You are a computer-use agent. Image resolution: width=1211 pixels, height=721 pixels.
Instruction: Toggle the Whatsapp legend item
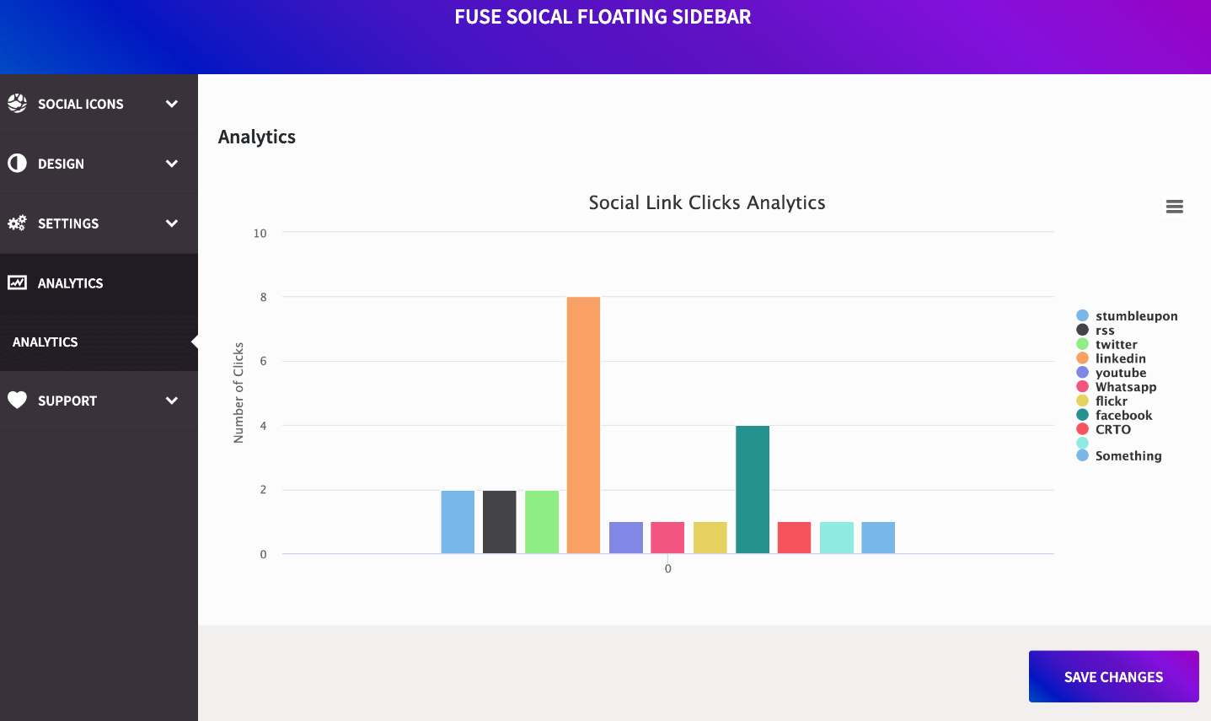1125,387
